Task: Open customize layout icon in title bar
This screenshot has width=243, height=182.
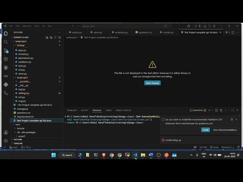Action: [x=196, y=26]
